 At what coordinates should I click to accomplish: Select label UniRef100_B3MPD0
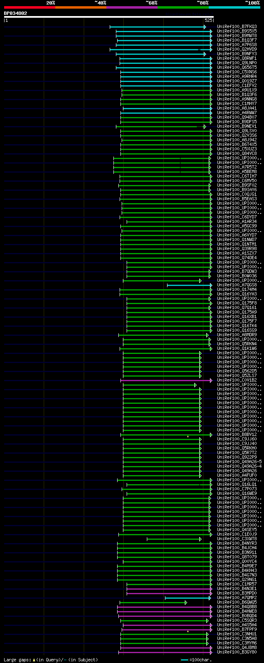coord(237,593)
